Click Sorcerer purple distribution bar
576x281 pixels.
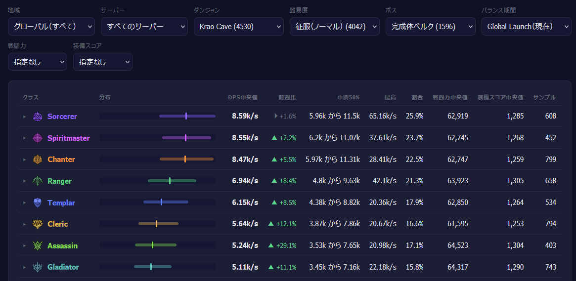[187, 116]
